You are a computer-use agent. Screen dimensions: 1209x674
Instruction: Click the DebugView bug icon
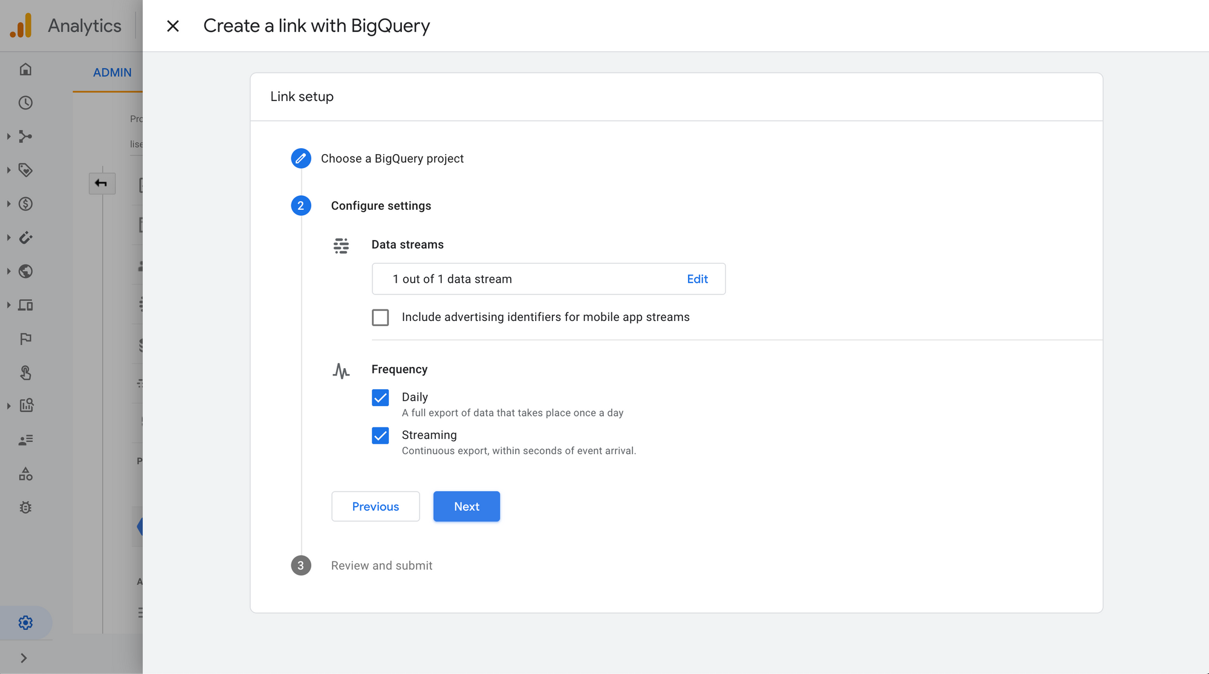pos(25,508)
